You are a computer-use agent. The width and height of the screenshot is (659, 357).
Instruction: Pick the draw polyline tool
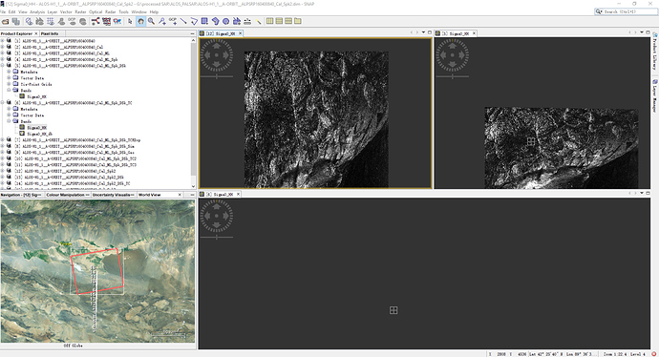(194, 21)
